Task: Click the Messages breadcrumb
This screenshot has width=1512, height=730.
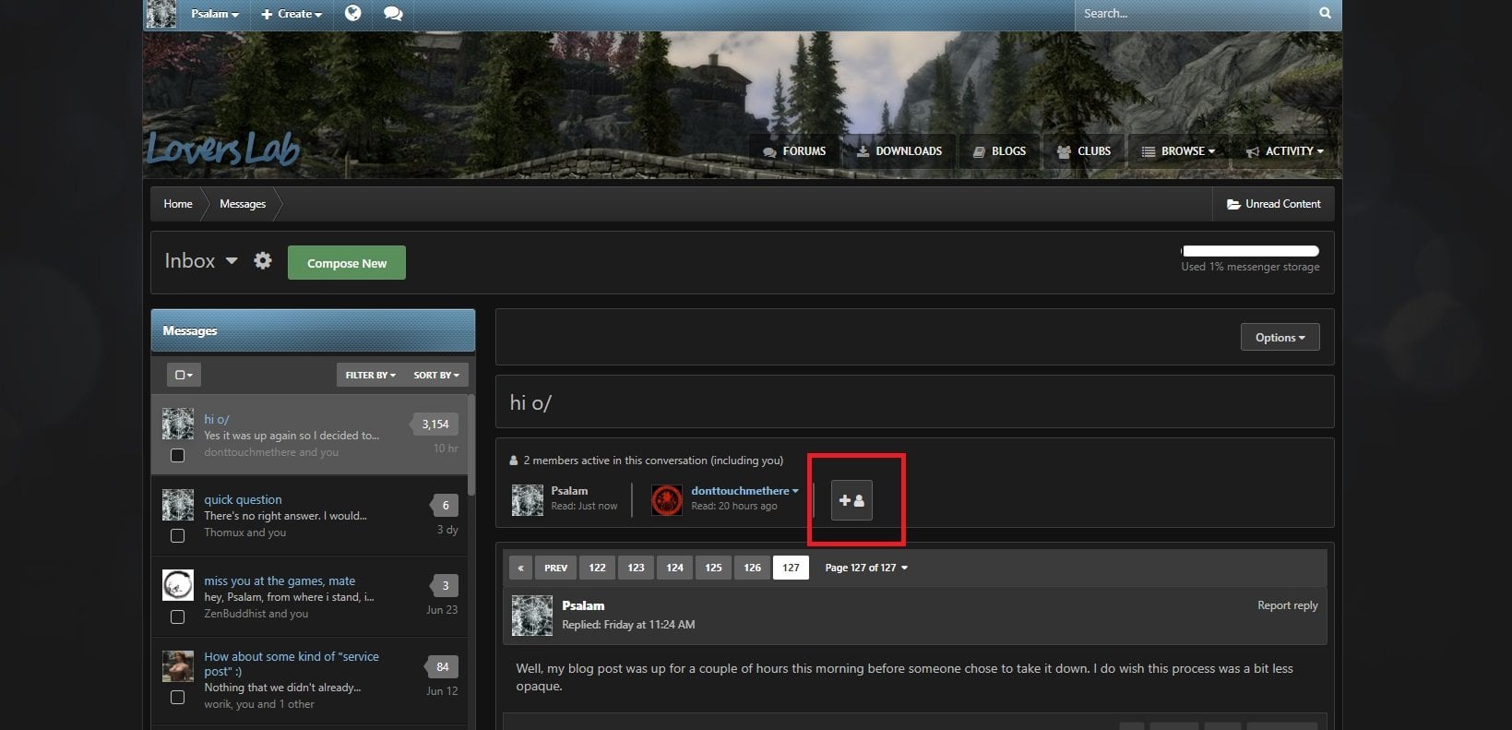Action: tap(243, 204)
